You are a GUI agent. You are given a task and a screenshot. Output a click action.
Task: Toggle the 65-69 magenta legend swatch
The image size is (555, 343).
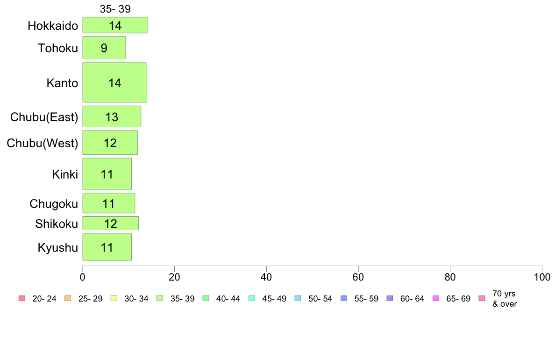point(436,298)
